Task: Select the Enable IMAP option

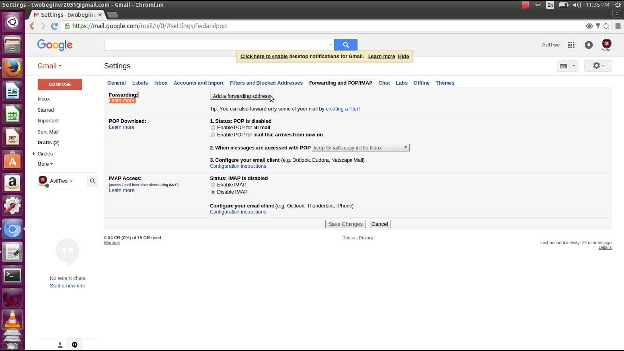Action: click(213, 185)
